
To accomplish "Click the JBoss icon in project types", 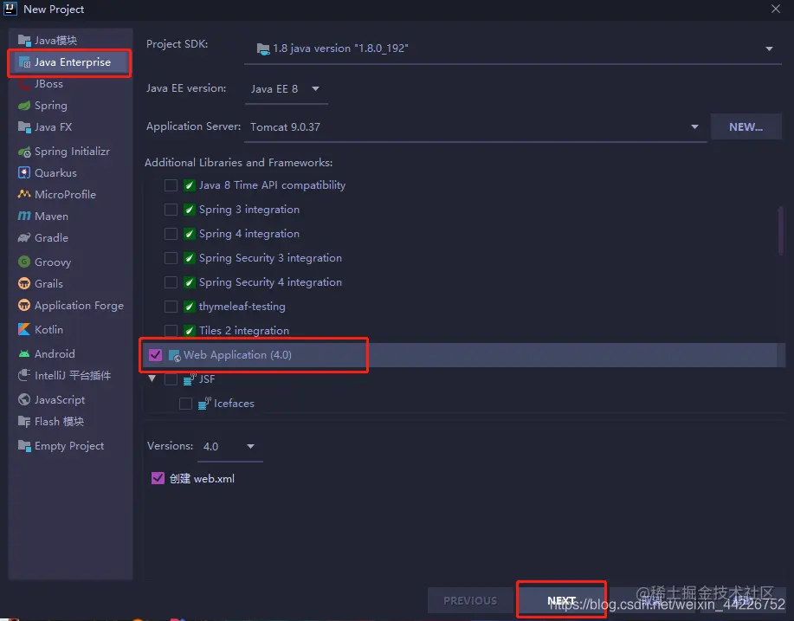I will [x=24, y=84].
